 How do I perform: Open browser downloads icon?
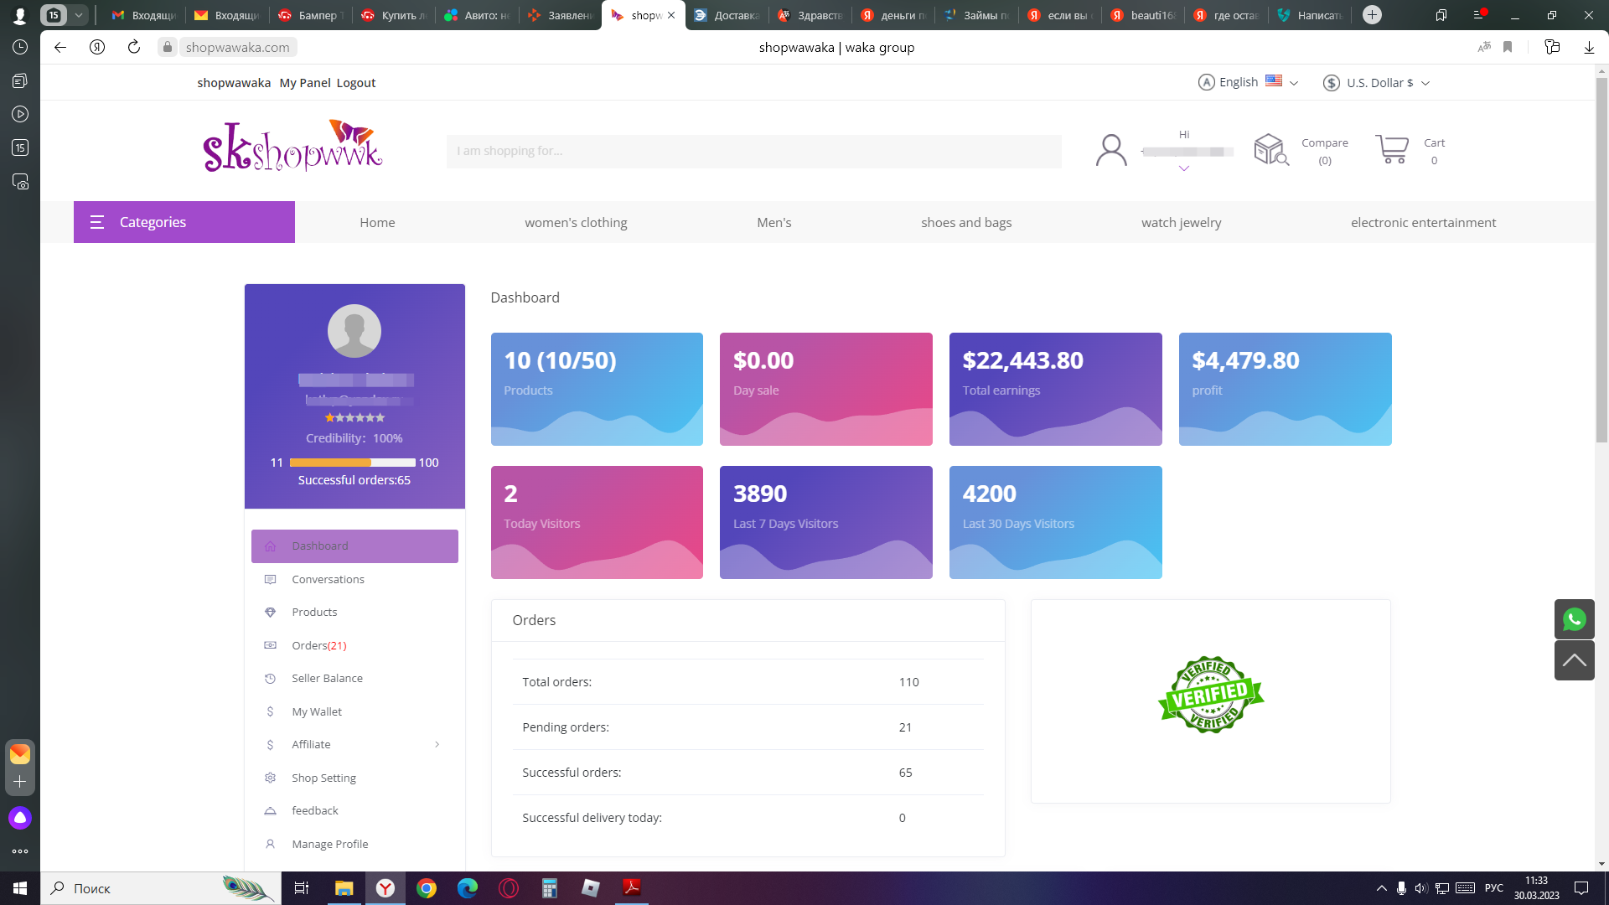pyautogui.click(x=1589, y=48)
